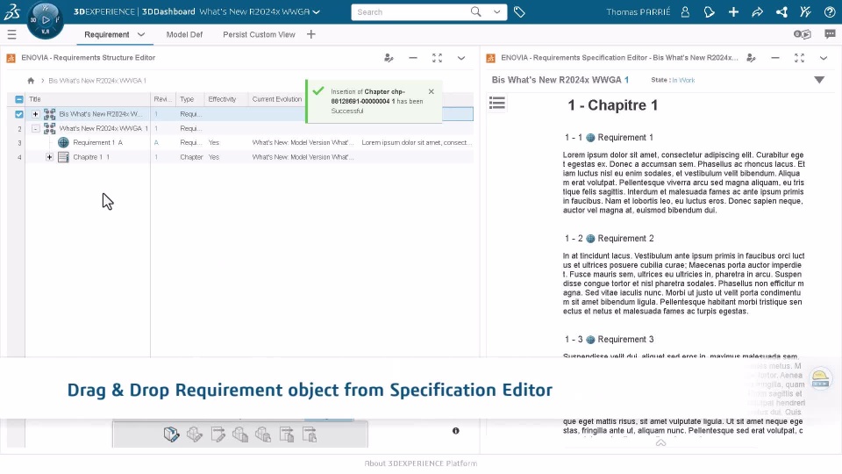The height and width of the screenshot is (474, 842).
Task: Click the In Work state link
Action: (x=683, y=80)
